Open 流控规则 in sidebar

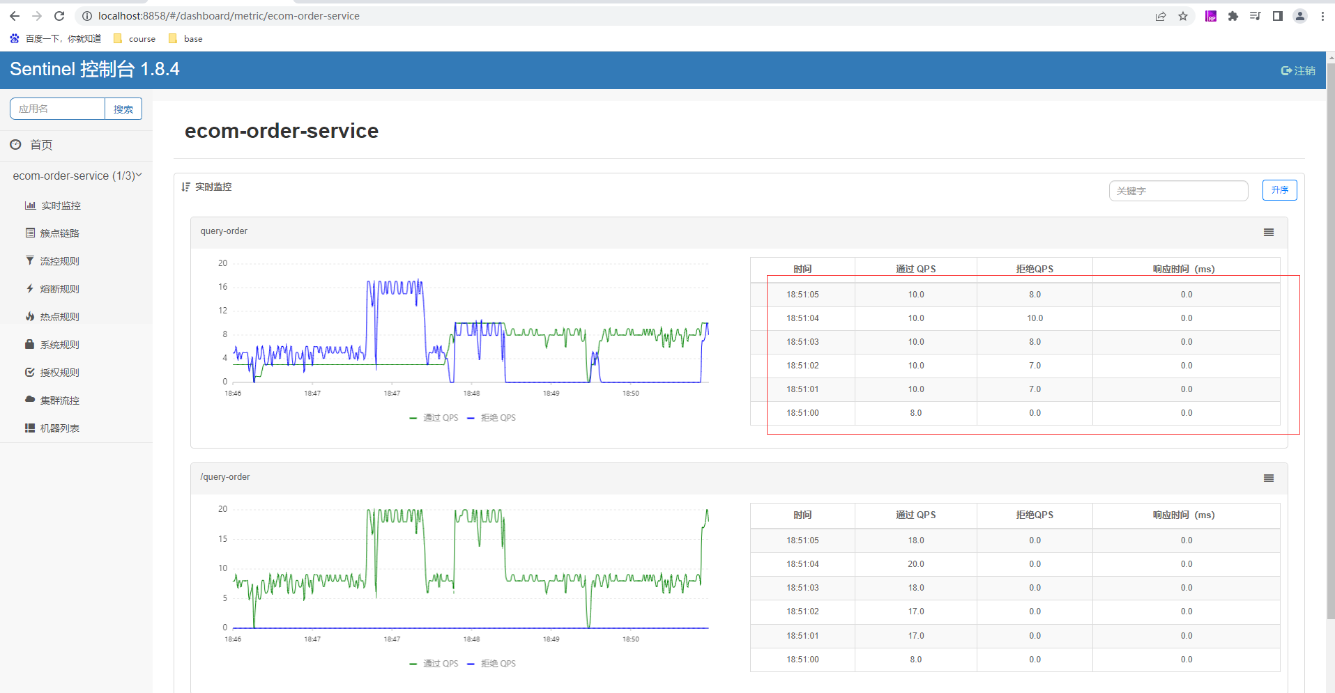tap(59, 261)
